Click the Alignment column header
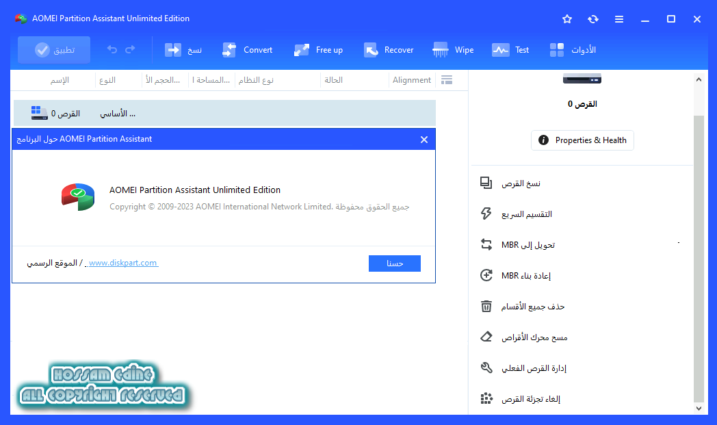717x425 pixels. point(412,80)
